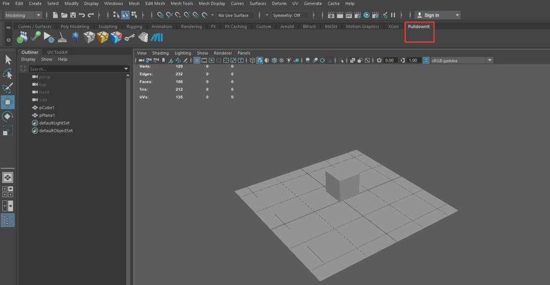Switch to the Pulldownit shelf tab
550x285 pixels.
(419, 26)
